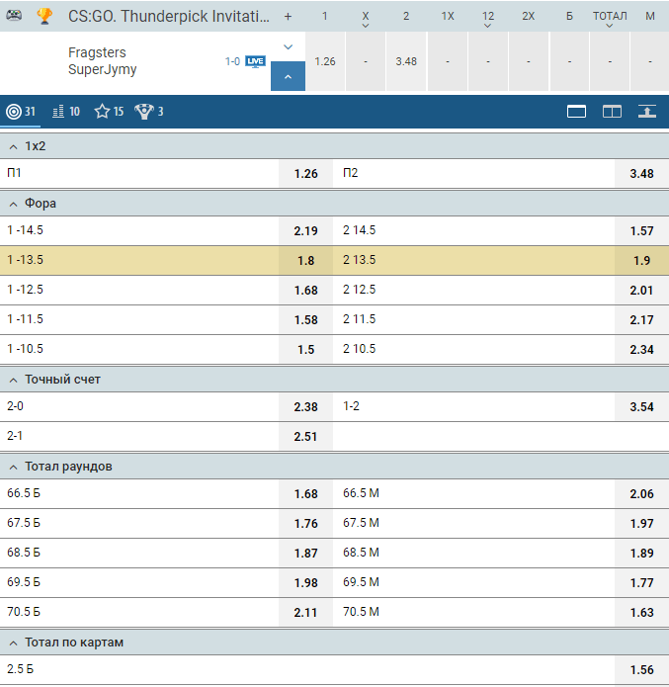
Task: Select header odds 3.48 for SuperJymy
Action: coord(406,61)
